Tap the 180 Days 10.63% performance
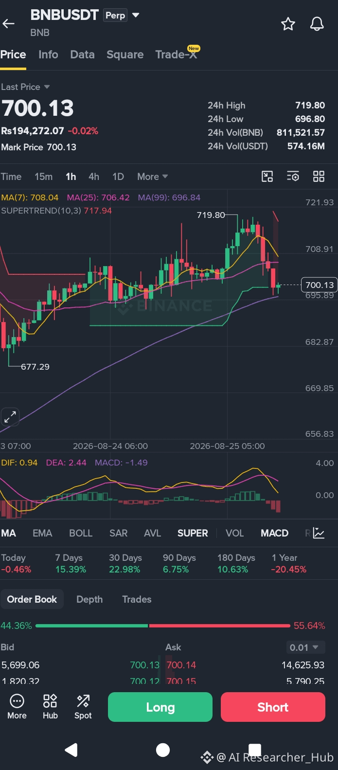The width and height of the screenshot is (338, 770). pos(236,563)
